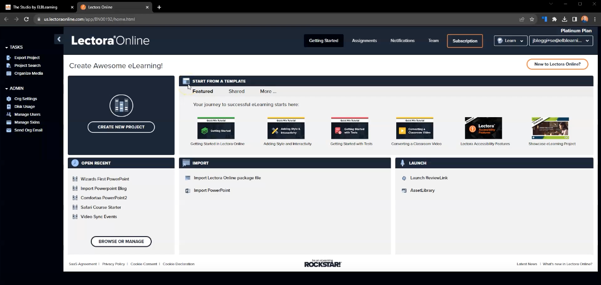Open the Assignments page
The height and width of the screenshot is (285, 601).
click(364, 41)
